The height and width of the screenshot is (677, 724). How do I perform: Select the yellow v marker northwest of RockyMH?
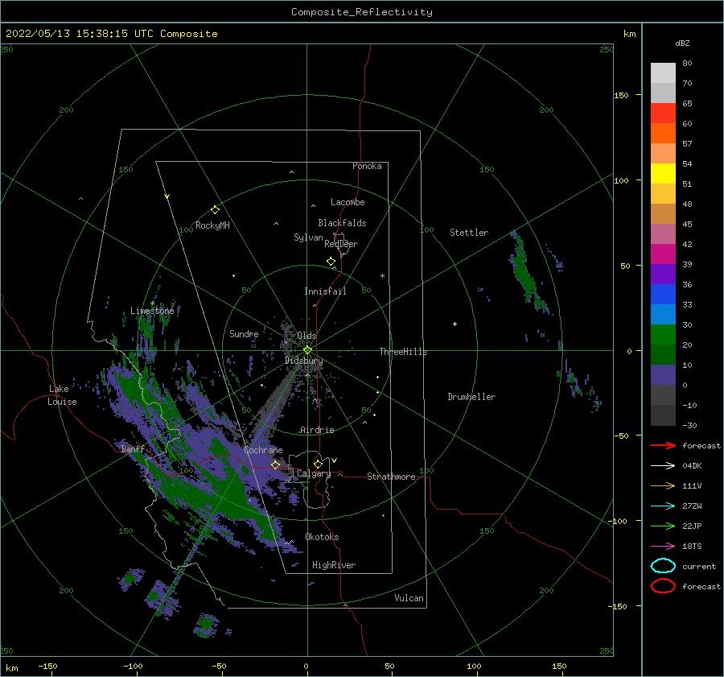coord(167,196)
